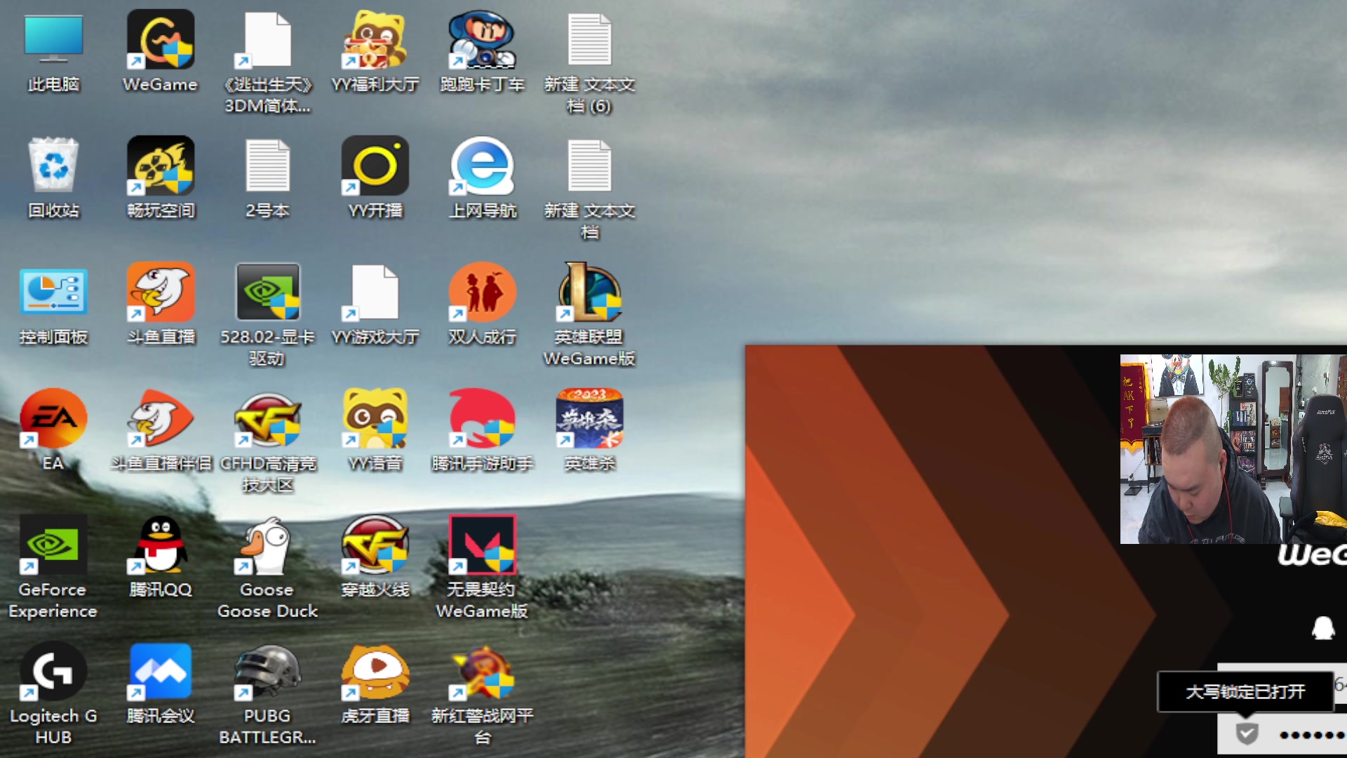
Task: Click the webcam video overlay thumbnail
Action: [1233, 449]
